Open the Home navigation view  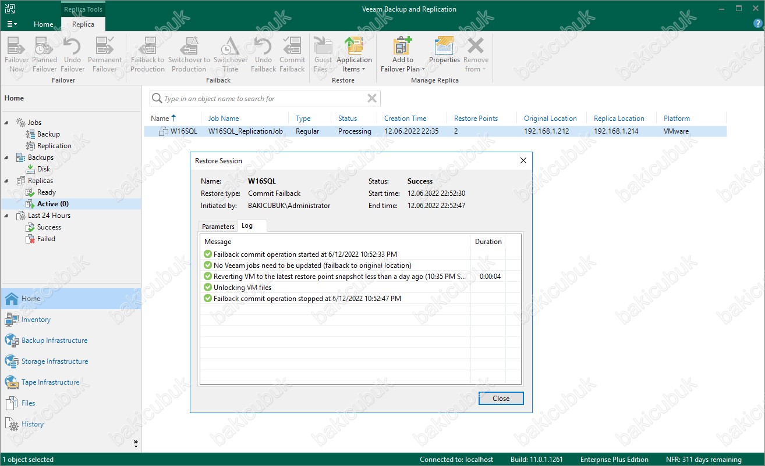tap(70, 299)
